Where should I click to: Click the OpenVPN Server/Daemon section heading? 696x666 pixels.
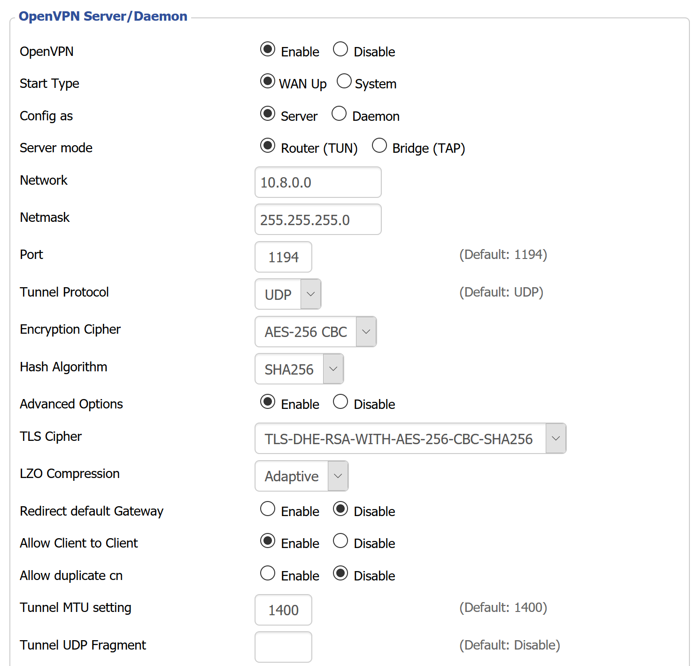pyautogui.click(x=103, y=16)
